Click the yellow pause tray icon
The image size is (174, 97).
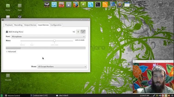tap(166, 96)
